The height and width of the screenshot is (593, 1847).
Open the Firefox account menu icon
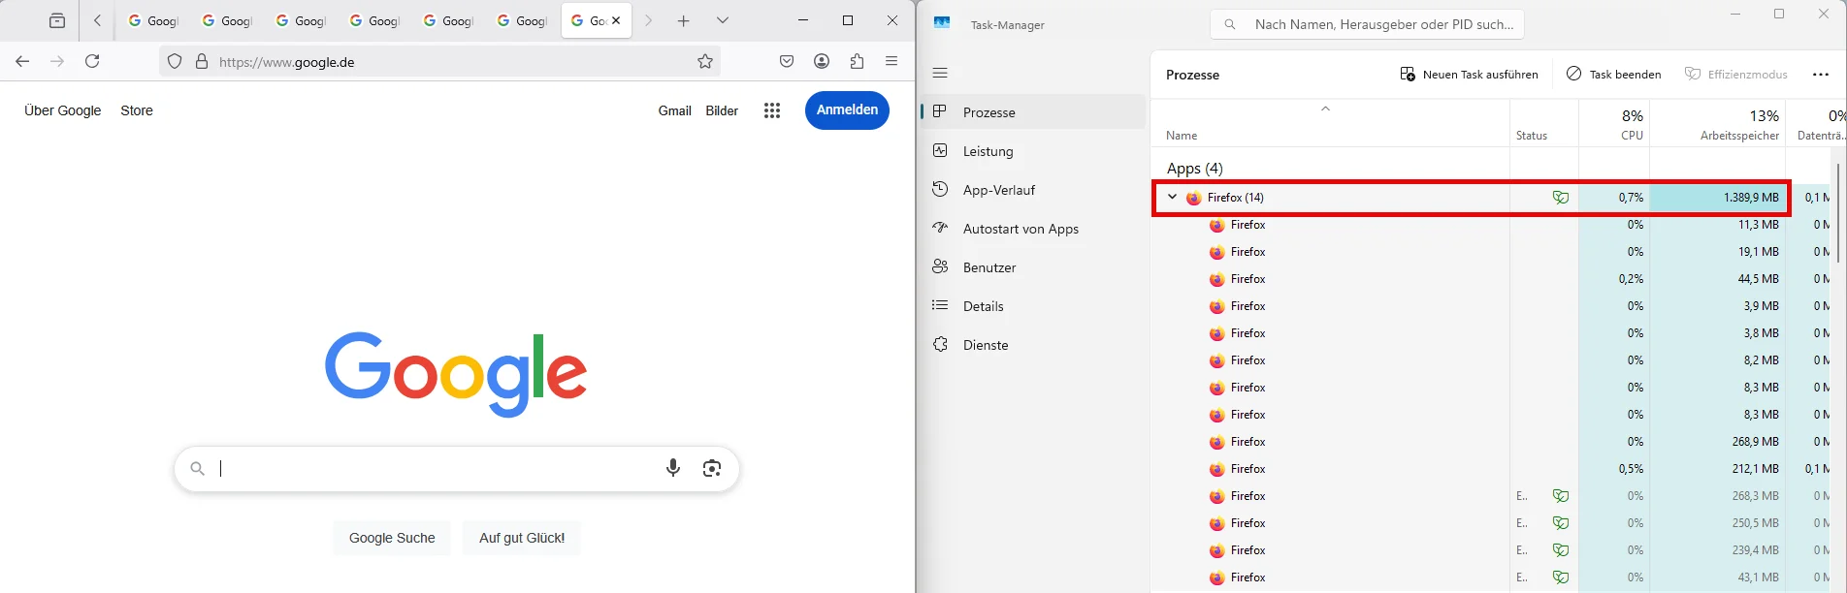tap(822, 61)
